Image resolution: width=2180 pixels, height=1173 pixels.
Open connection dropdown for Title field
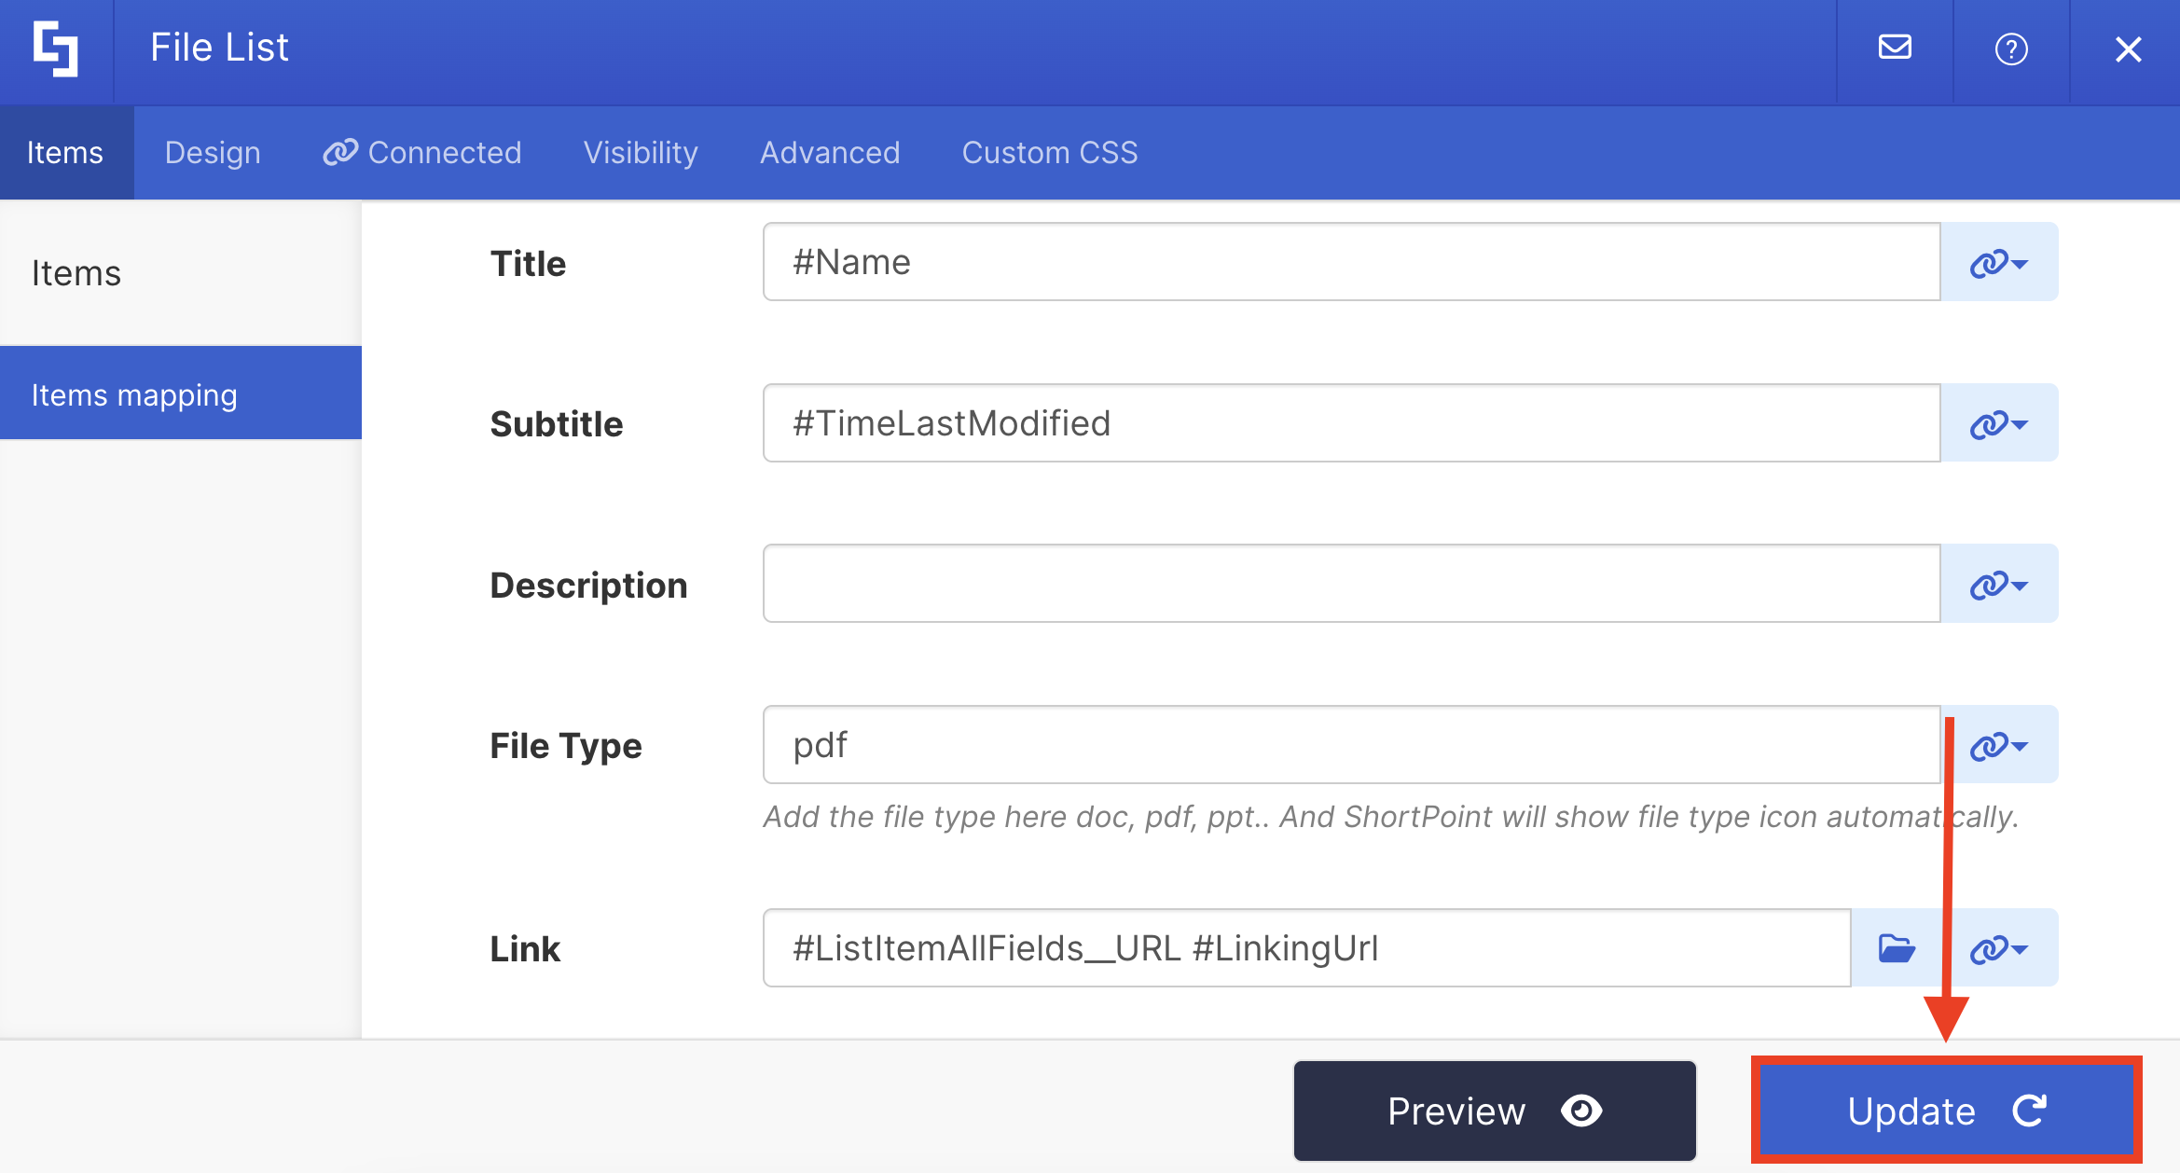pos(1999,263)
